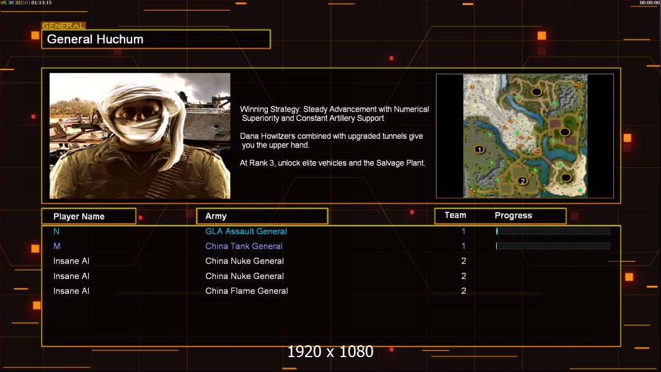Click the Team column header
This screenshot has height=372, width=661.
[x=455, y=215]
